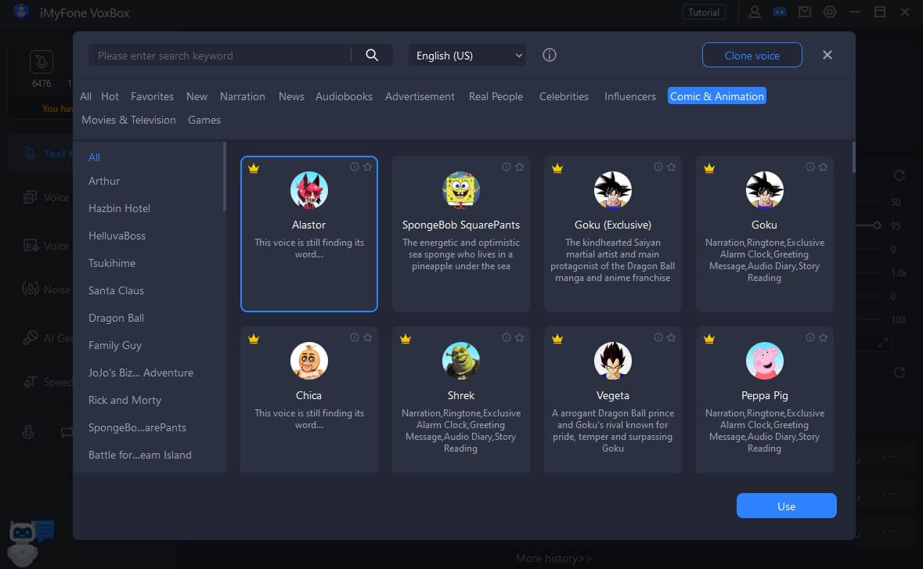
Task: Click the voice grid scrollbar
Action: tap(853, 157)
